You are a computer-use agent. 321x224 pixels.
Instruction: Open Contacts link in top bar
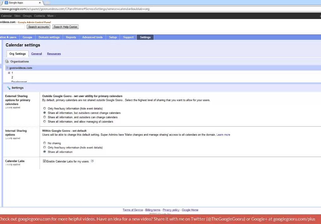(40, 16)
